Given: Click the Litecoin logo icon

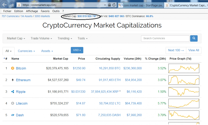Looking at the screenshot, I should (12, 103).
